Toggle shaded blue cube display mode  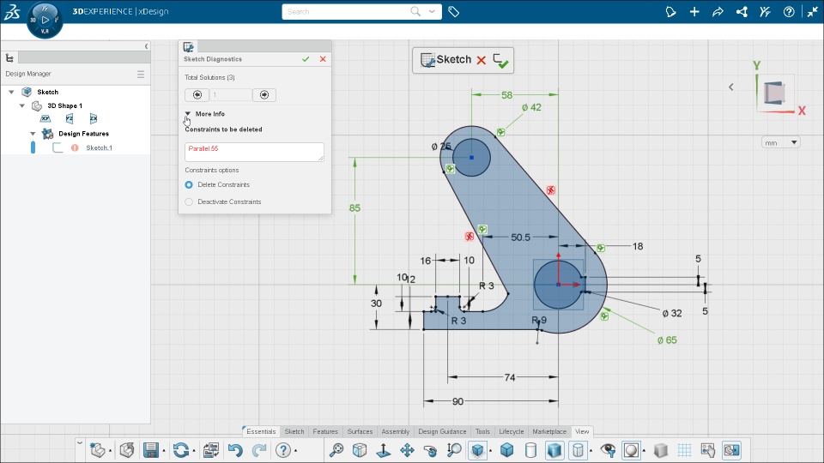[x=506, y=450]
